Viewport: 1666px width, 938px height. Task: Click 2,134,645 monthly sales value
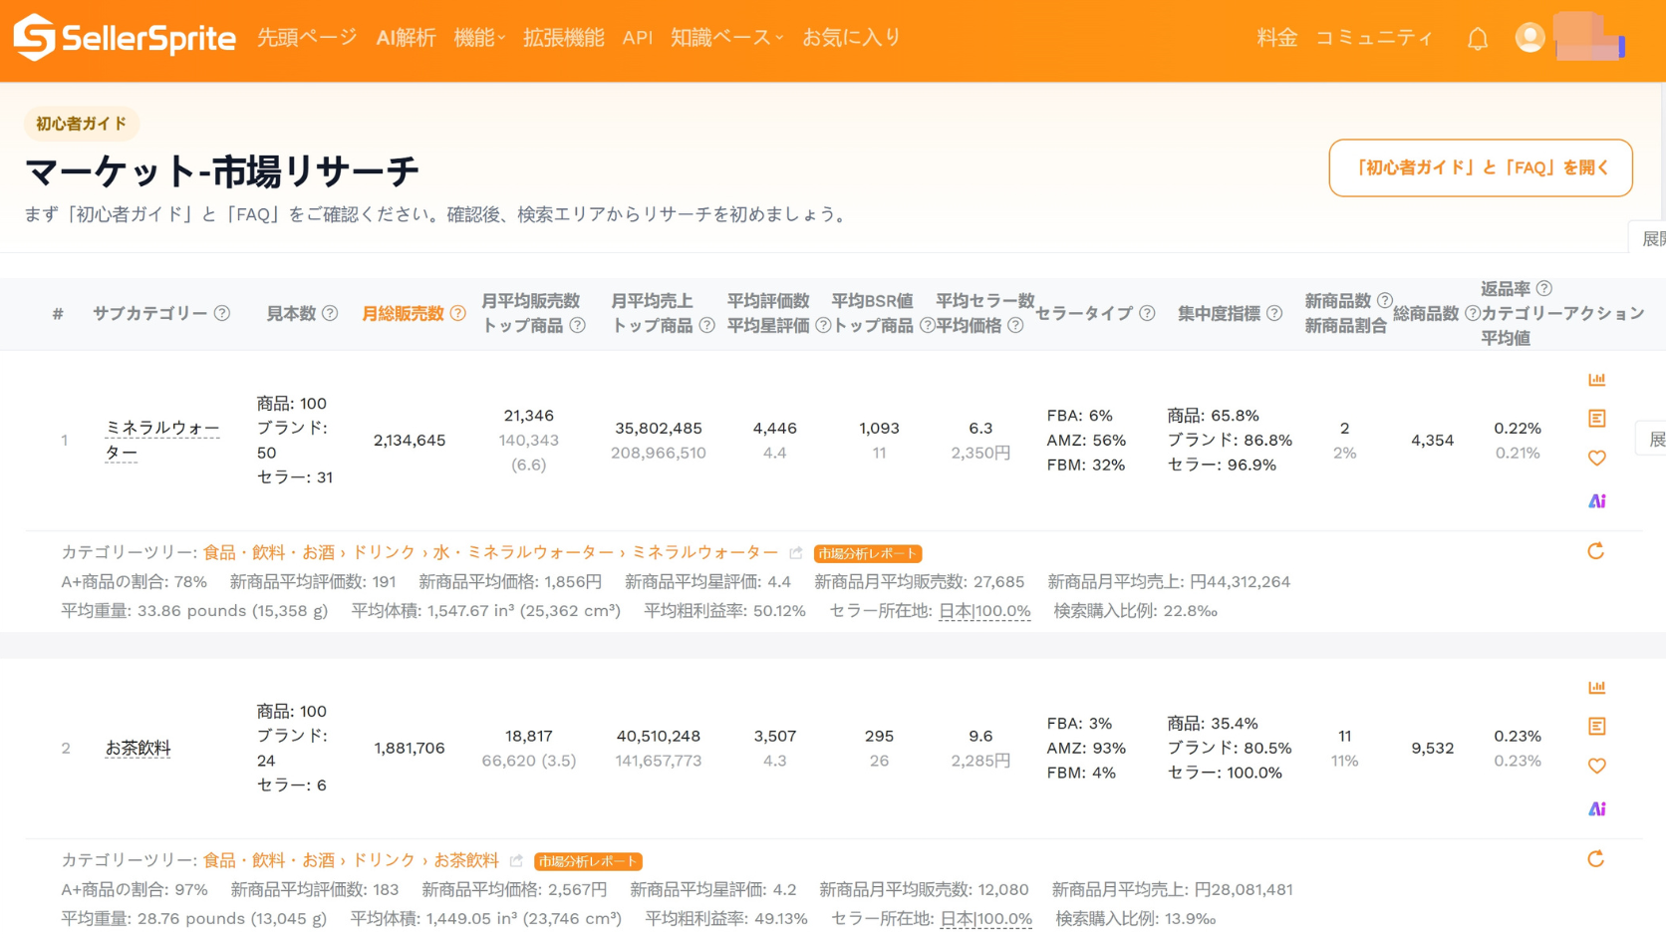click(x=410, y=440)
